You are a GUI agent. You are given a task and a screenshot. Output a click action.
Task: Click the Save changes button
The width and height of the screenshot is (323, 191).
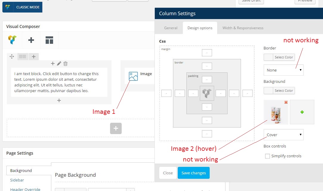click(x=194, y=173)
